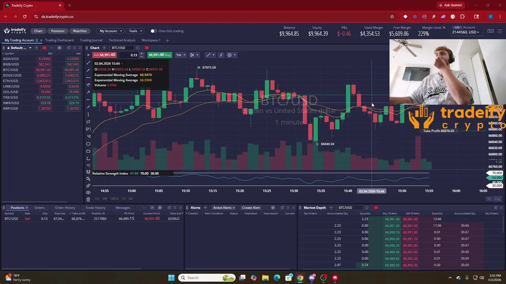The image size is (506, 284).
Task: Open drawing tools line dropdown
Action: [x=210, y=55]
